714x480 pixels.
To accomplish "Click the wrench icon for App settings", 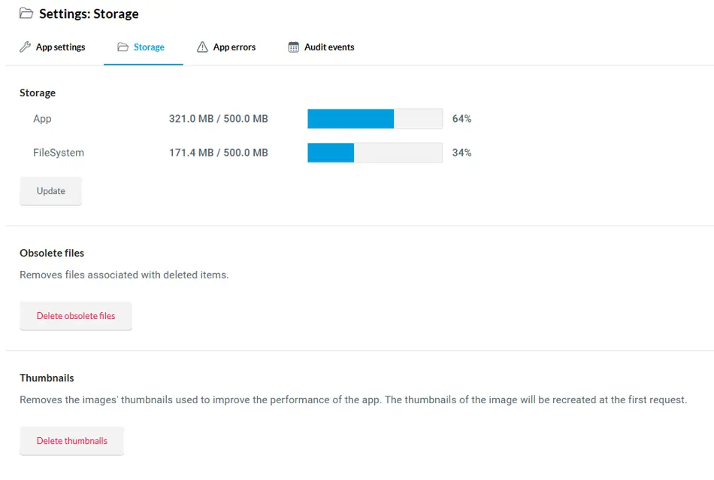I will pos(25,47).
